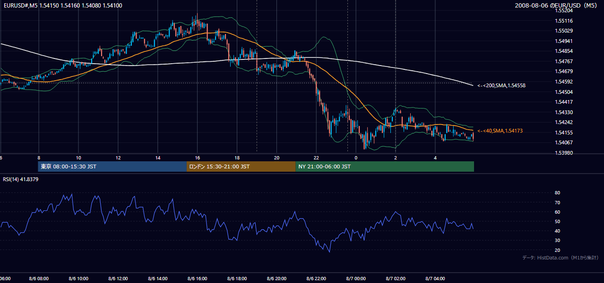The width and height of the screenshot is (604, 283).
Task: Click price axis value 1.54417
Action: point(564,102)
